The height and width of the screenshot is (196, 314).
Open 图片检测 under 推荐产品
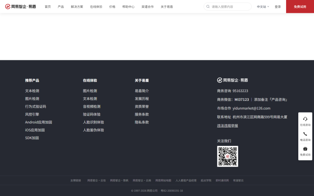pyautogui.click(x=32, y=99)
